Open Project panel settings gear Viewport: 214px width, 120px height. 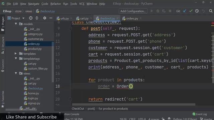click(44, 18)
